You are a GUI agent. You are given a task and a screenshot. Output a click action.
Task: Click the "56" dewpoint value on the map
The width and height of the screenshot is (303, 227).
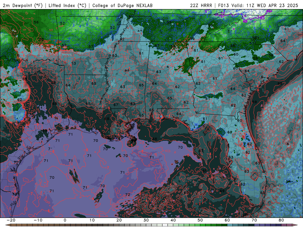pos(36,22)
